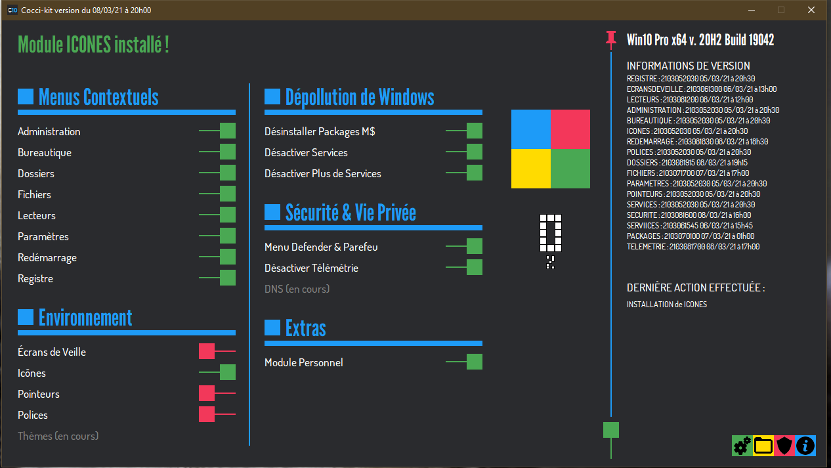Image resolution: width=831 pixels, height=468 pixels.
Task: Enable the Pointeurs switch
Action: (x=217, y=393)
